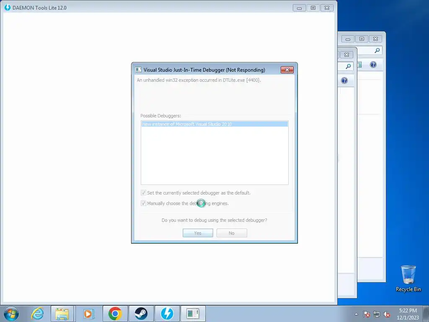Click the muted volume tray icon

pos(387,314)
